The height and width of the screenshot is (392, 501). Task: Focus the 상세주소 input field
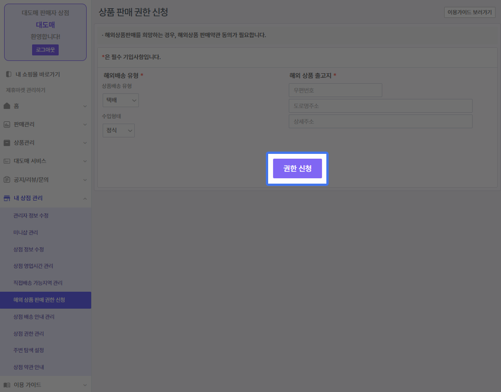(380, 121)
